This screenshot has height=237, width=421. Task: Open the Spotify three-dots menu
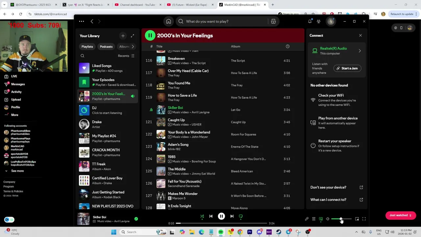pos(82,21)
